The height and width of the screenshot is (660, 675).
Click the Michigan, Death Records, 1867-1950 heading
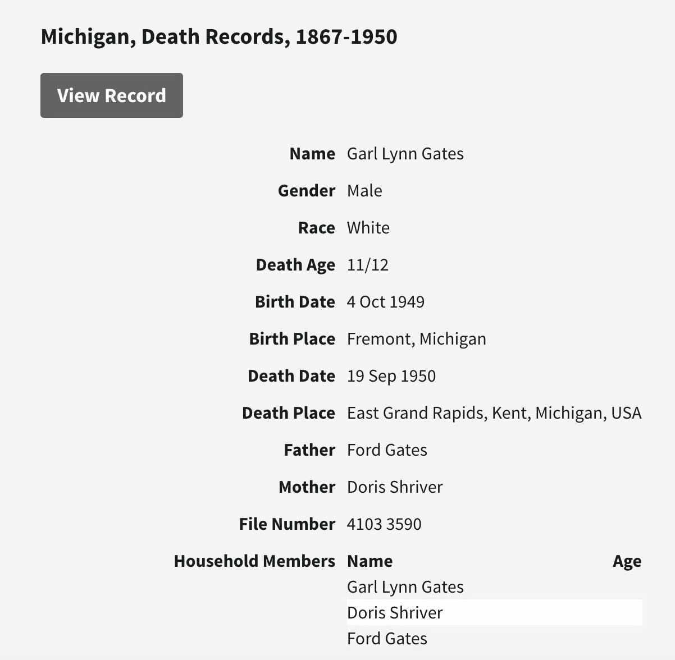[219, 36]
